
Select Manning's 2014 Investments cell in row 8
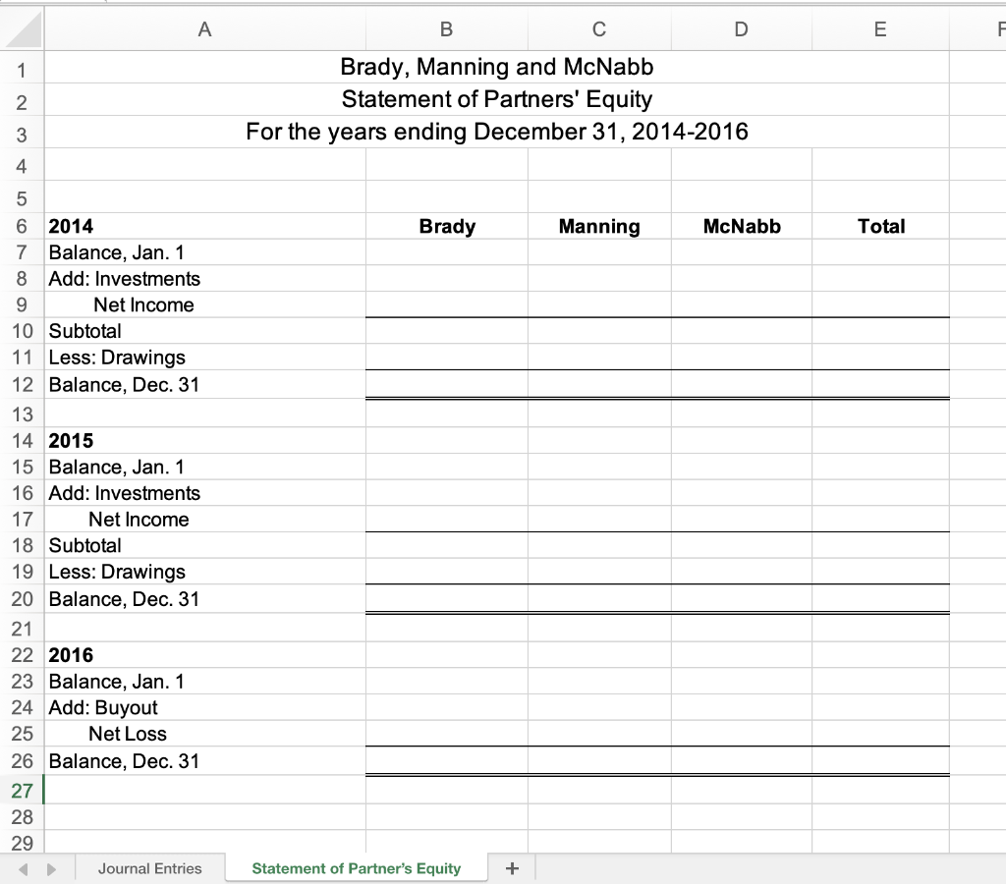(599, 278)
